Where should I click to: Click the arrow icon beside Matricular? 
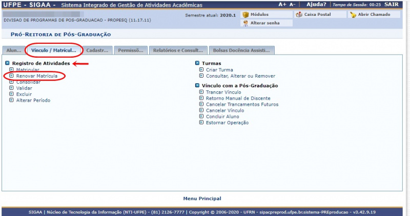tap(11, 69)
